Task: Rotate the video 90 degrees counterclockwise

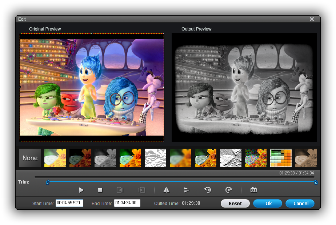Action: (208, 190)
